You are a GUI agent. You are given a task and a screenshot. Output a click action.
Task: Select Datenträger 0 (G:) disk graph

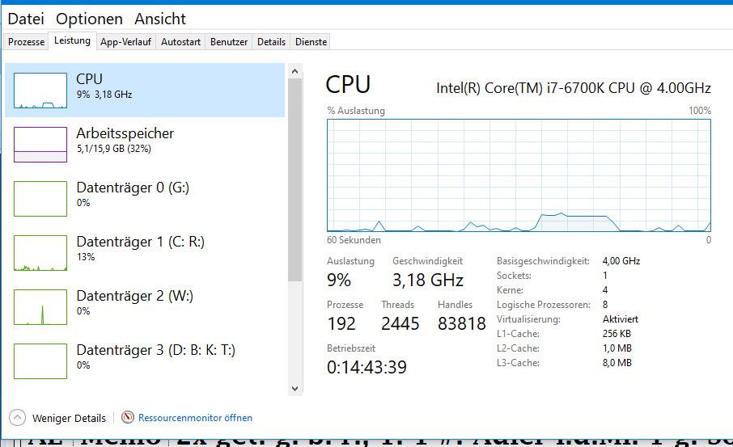[x=40, y=199]
